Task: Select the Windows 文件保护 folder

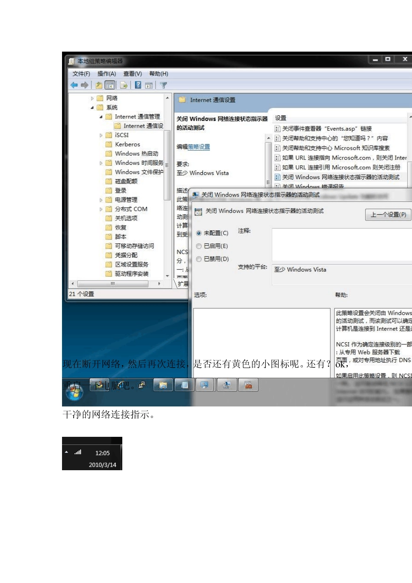Action: [139, 172]
